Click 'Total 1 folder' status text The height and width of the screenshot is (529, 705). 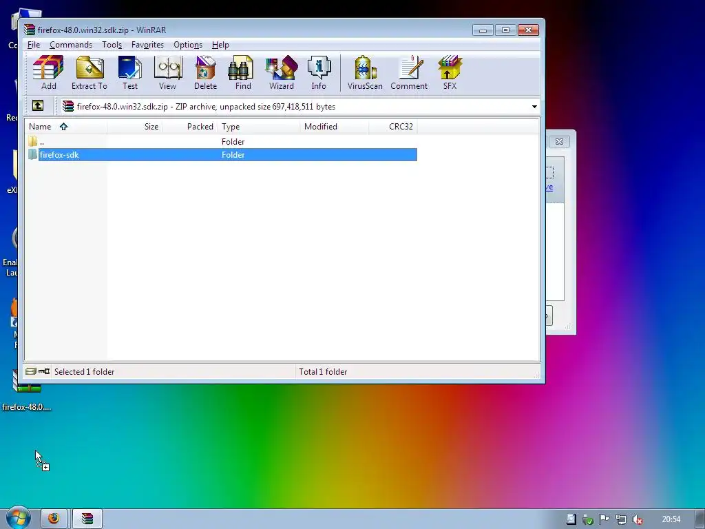point(323,371)
